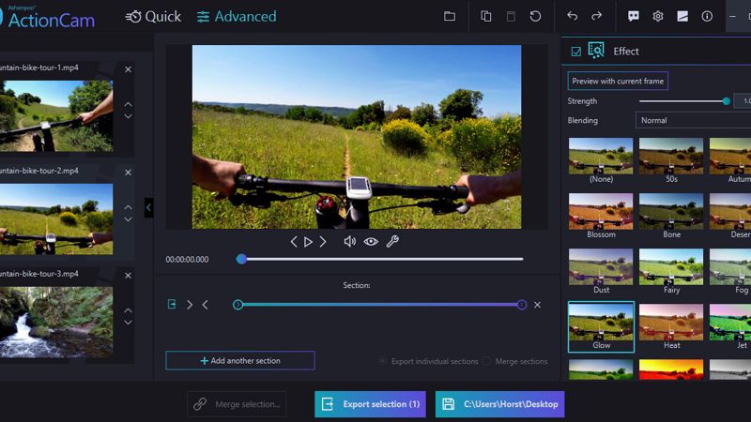
Task: Toggle the preview eye icon
Action: [x=371, y=242]
